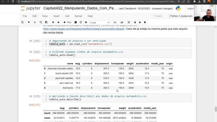
Task: Move selected cell up
Action: 53,22
